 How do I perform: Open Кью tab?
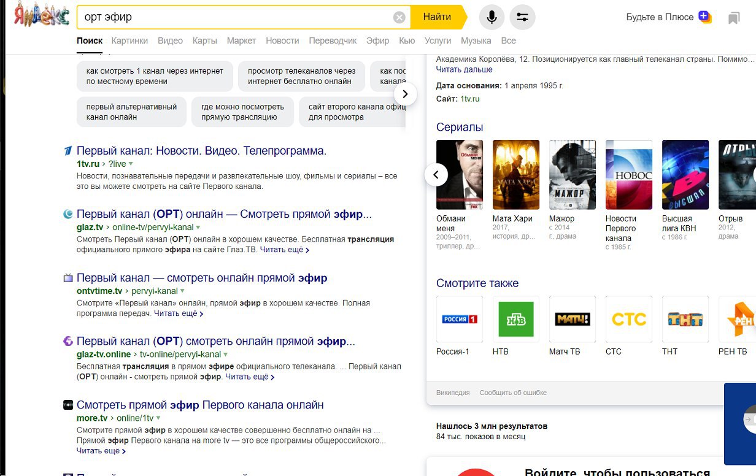[x=407, y=40]
